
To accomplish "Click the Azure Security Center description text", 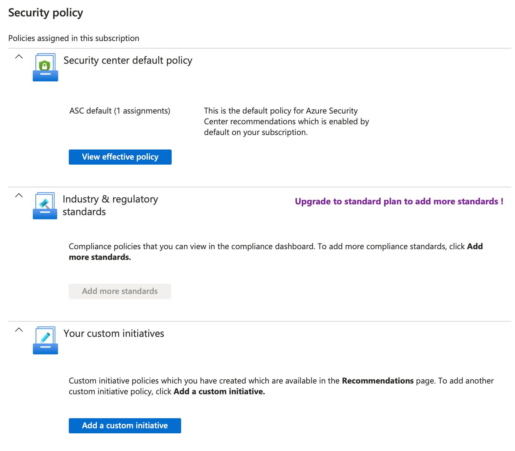I will (287, 121).
